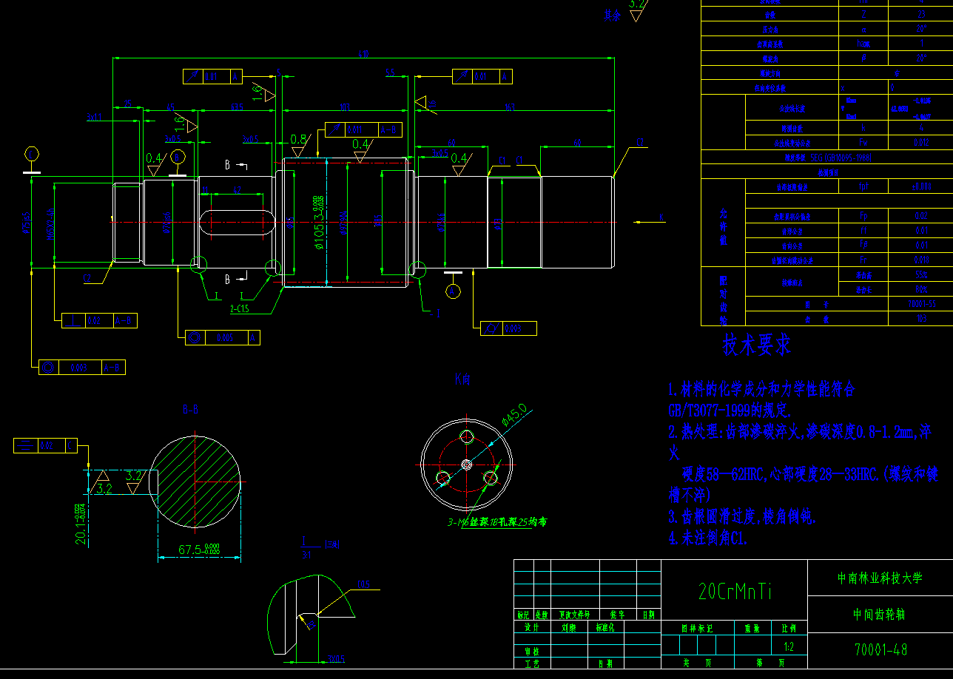The width and height of the screenshot is (953, 679).
Task: Select the C2 chamfer label at right end
Action: [639, 143]
